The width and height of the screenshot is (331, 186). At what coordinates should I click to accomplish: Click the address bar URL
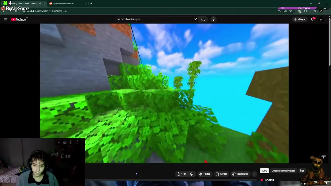pyautogui.click(x=47, y=11)
